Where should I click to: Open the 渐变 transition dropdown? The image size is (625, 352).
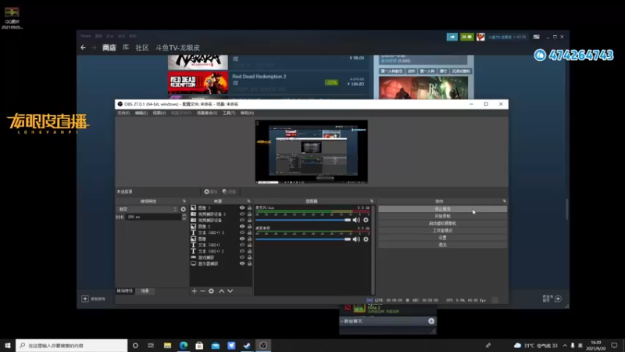coord(147,209)
